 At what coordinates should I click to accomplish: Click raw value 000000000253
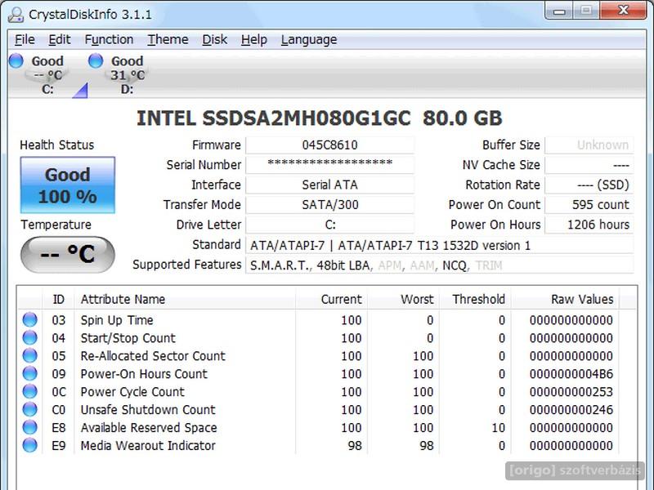pyautogui.click(x=571, y=392)
